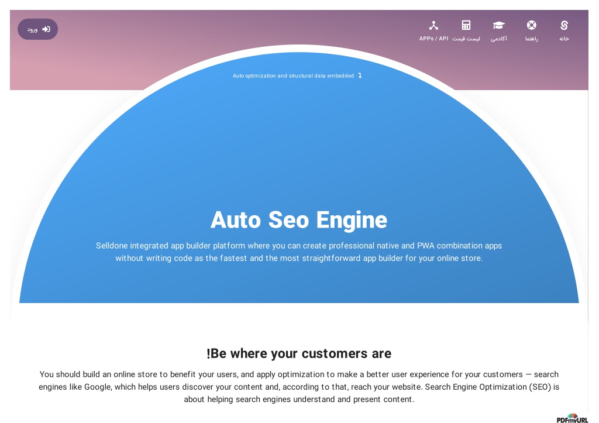Select the خانه menu label
Image resolution: width=599 pixels, height=423 pixels.
564,39
